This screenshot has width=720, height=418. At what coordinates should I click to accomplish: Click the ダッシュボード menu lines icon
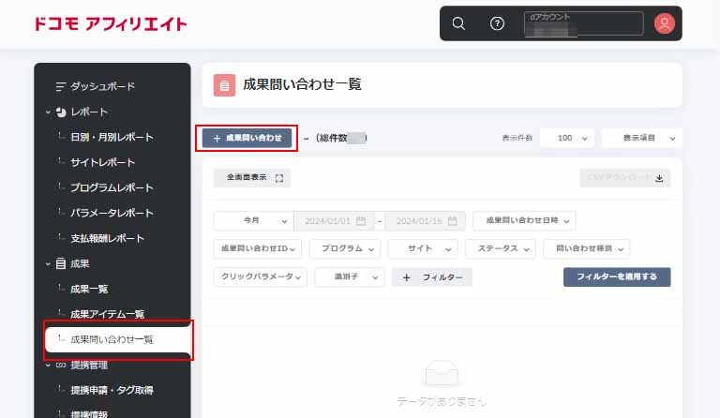(x=60, y=86)
